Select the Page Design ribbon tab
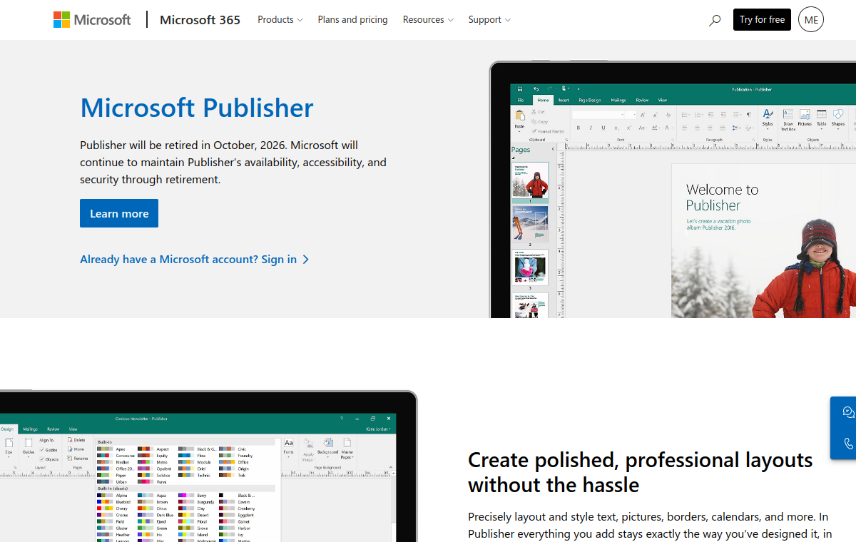Screen dimensions: 856x542 point(590,100)
